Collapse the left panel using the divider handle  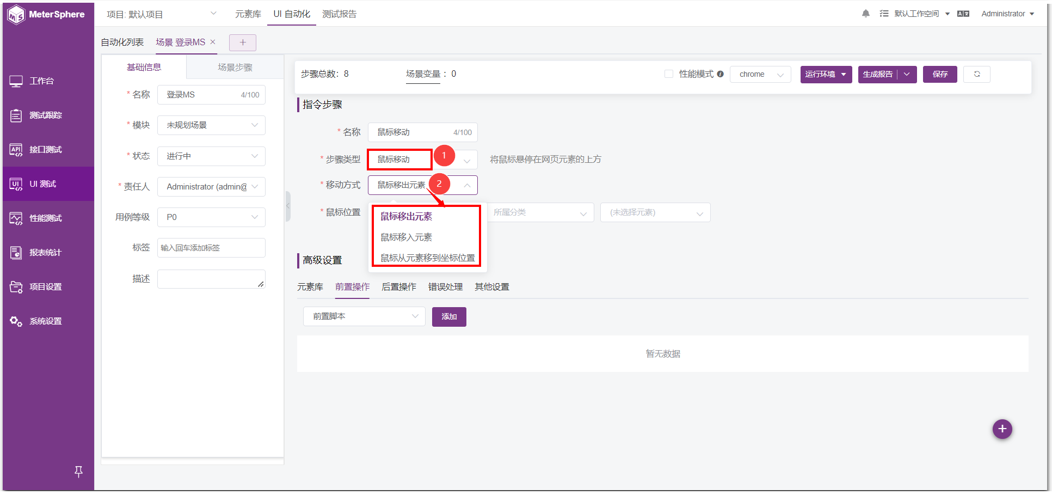point(288,206)
